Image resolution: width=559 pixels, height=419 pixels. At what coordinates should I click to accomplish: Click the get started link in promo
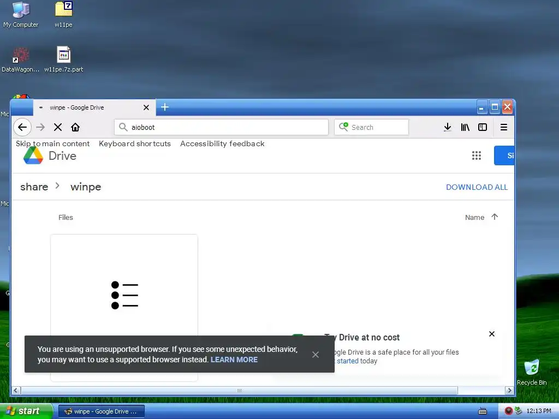347,361
